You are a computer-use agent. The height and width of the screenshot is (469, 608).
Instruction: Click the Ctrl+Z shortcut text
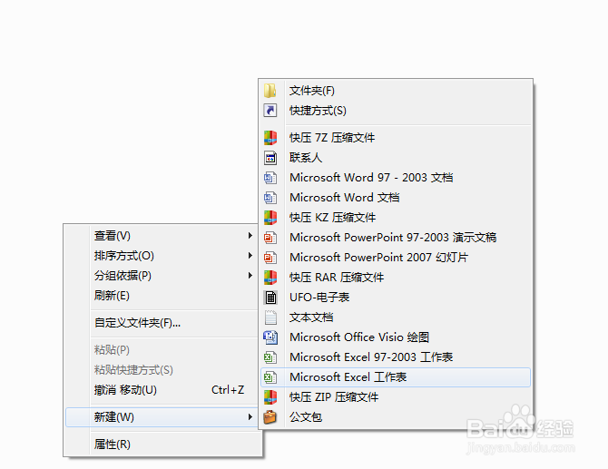click(x=228, y=390)
